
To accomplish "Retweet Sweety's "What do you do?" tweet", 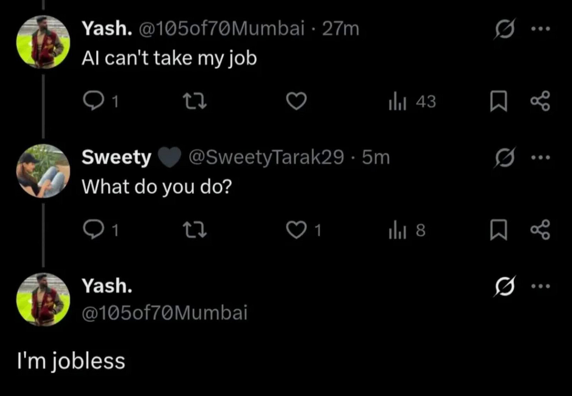I will pyautogui.click(x=194, y=230).
